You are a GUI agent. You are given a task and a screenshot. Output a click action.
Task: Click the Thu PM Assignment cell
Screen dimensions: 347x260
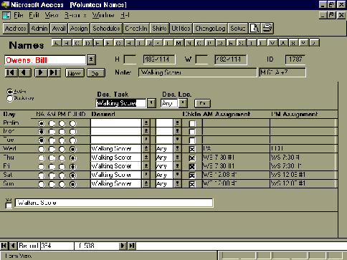pos(303,158)
